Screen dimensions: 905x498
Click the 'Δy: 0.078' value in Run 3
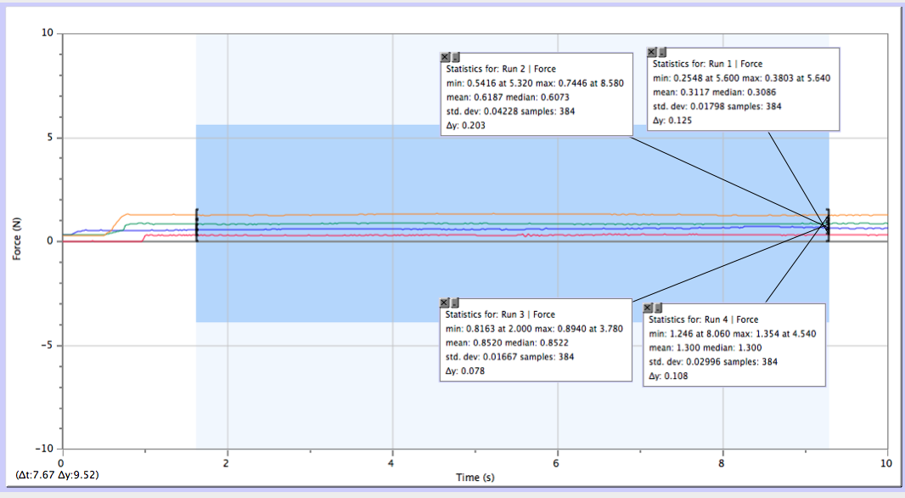(x=464, y=371)
